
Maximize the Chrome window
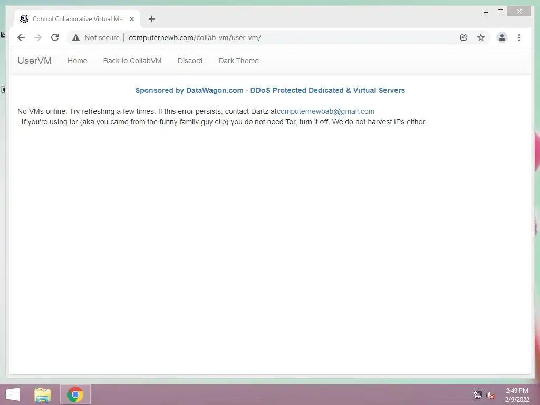coord(500,12)
